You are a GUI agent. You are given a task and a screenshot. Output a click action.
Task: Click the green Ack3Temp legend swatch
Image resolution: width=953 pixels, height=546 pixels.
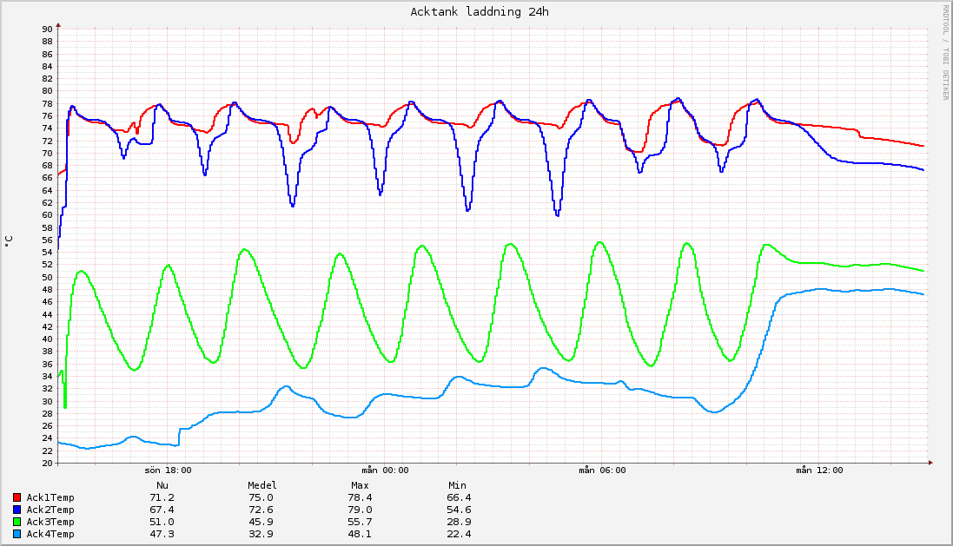point(17,522)
